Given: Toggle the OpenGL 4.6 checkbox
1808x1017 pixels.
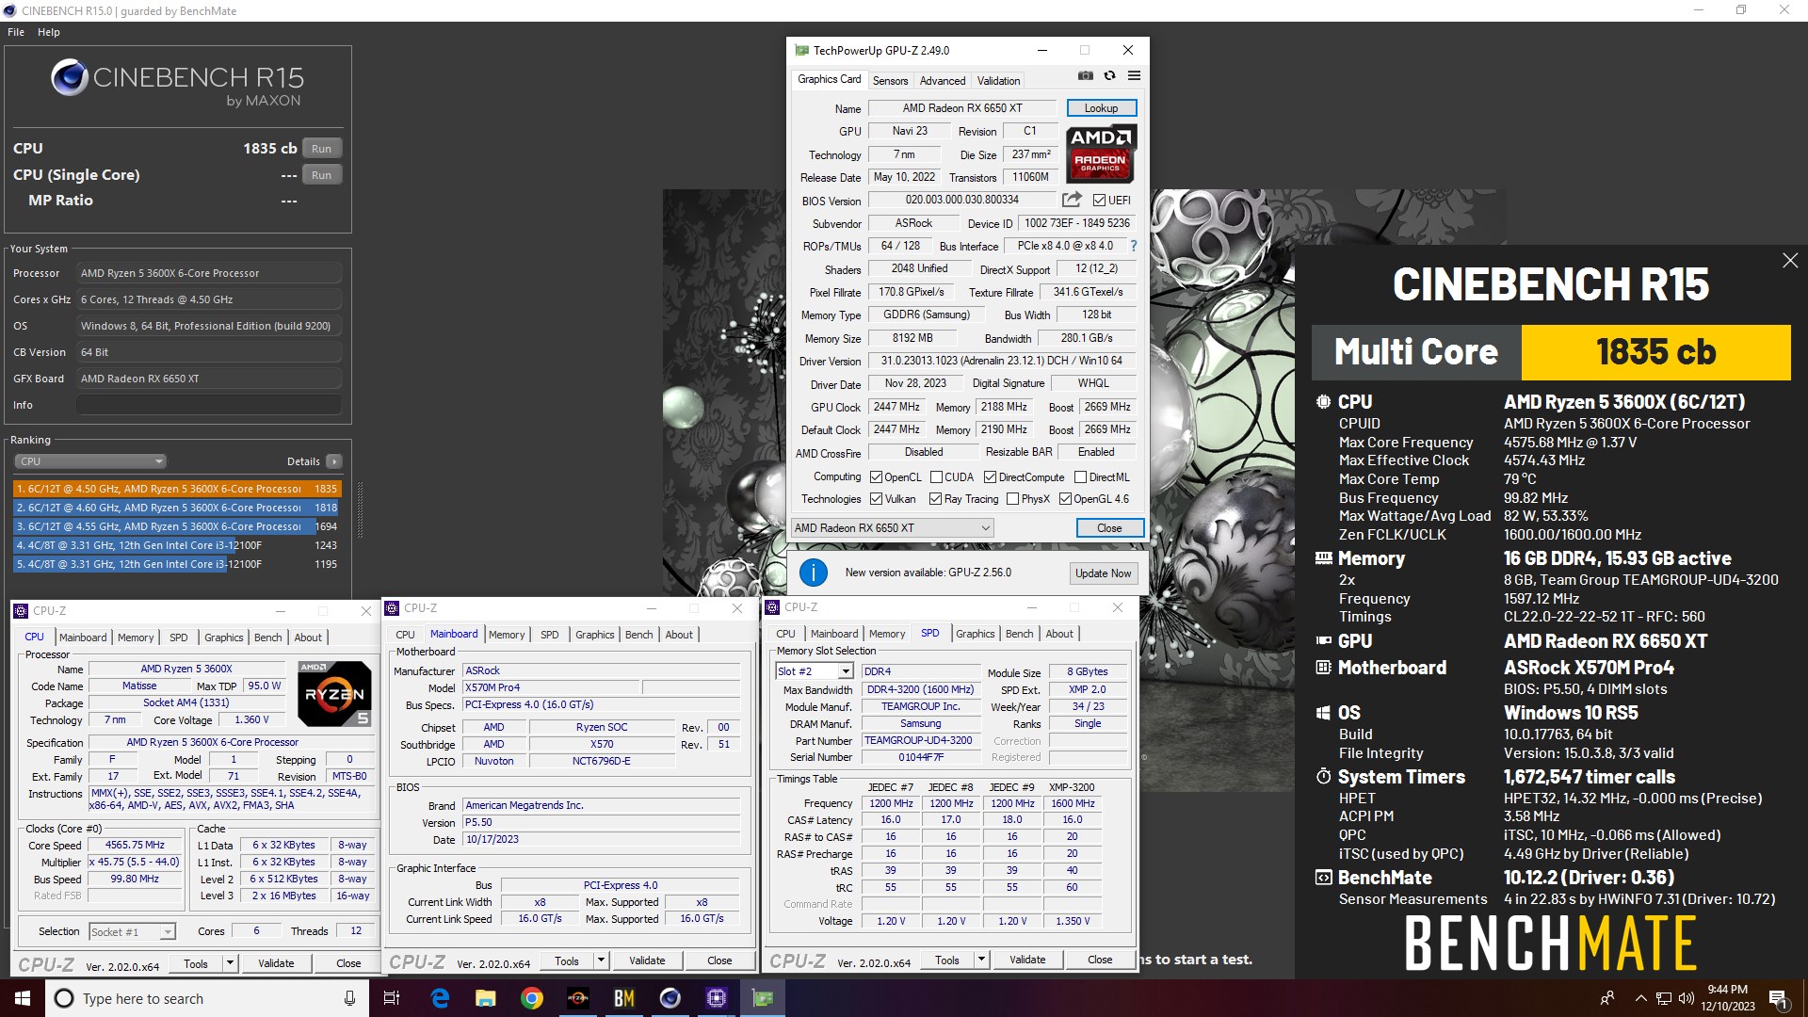Looking at the screenshot, I should point(1066,499).
